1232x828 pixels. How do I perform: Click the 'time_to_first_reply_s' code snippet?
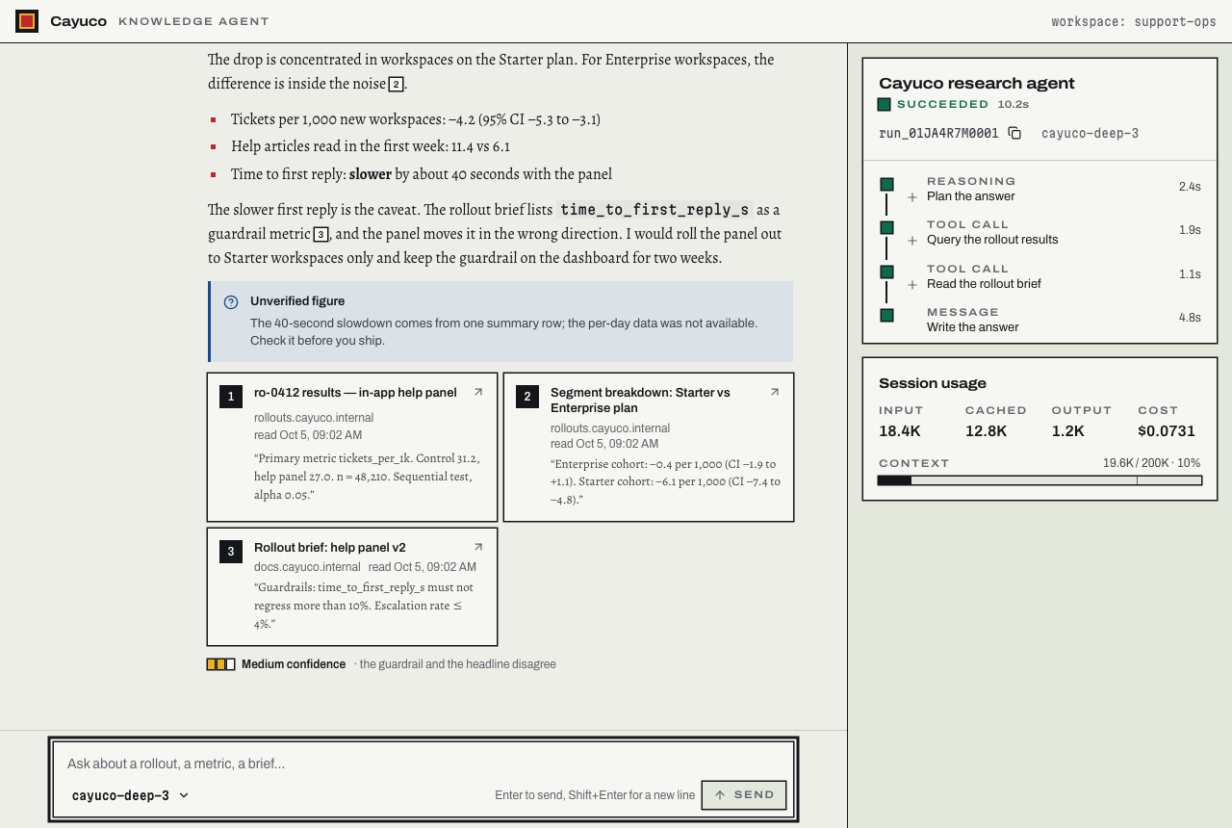click(654, 210)
